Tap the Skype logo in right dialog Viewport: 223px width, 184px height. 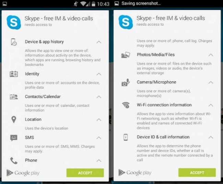click(126, 22)
